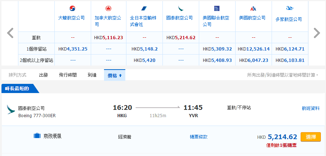This screenshot has height=156, width=326.
Task: Sort results by 價格 tab
Action: (114, 75)
